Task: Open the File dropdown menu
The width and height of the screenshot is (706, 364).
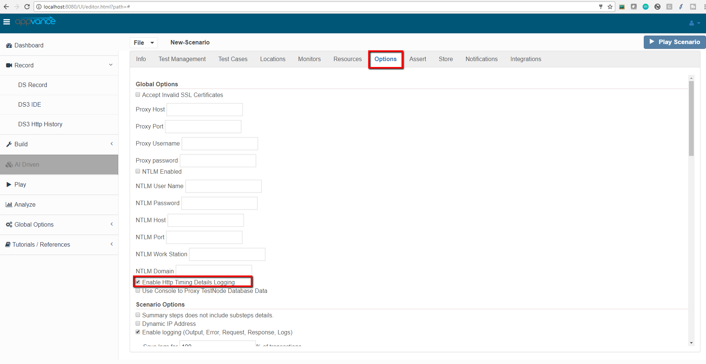Action: tap(144, 43)
